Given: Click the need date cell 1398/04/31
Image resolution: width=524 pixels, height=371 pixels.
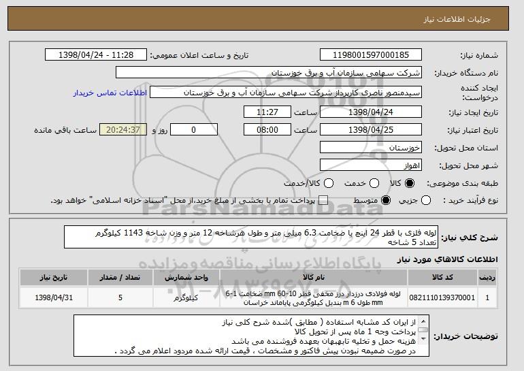Looking at the screenshot, I should 54,297.
